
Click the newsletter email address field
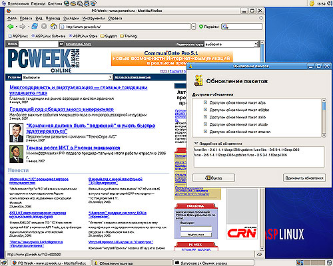196,229
